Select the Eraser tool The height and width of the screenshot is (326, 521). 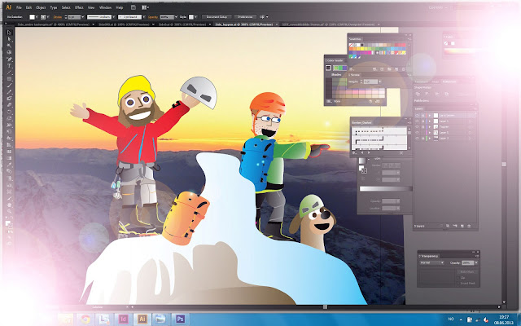point(9,105)
